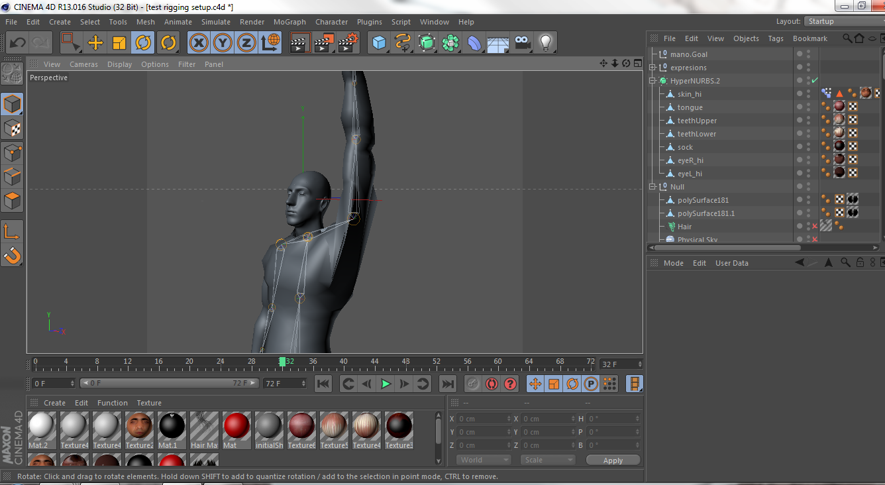Switch to Edges mode
The image size is (885, 485).
(x=12, y=177)
